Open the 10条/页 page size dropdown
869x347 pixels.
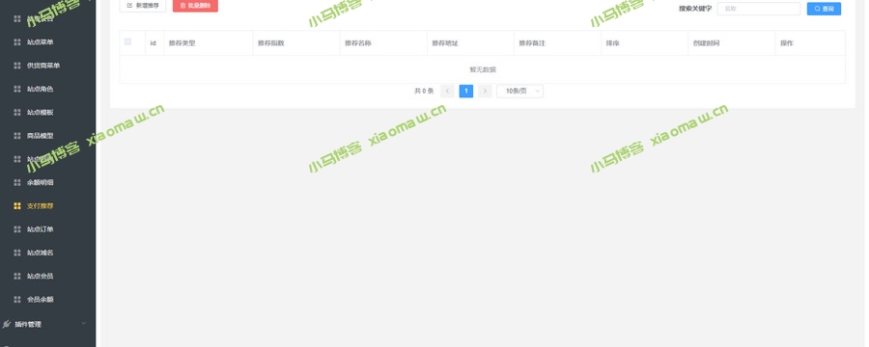(x=519, y=92)
